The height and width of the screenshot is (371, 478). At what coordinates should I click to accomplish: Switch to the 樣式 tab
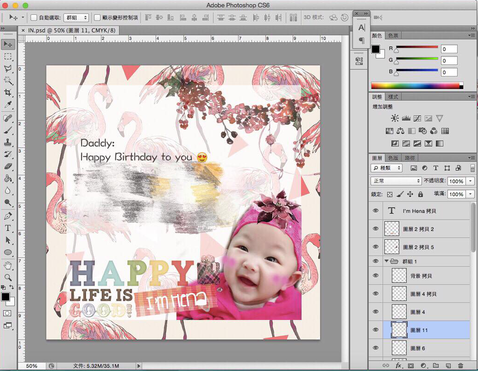click(393, 97)
